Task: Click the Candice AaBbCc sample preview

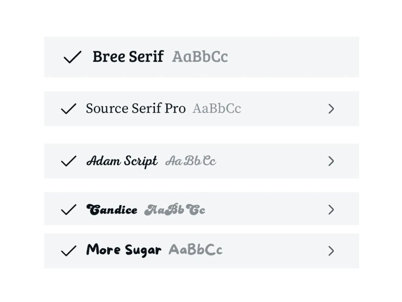Action: pos(175,210)
